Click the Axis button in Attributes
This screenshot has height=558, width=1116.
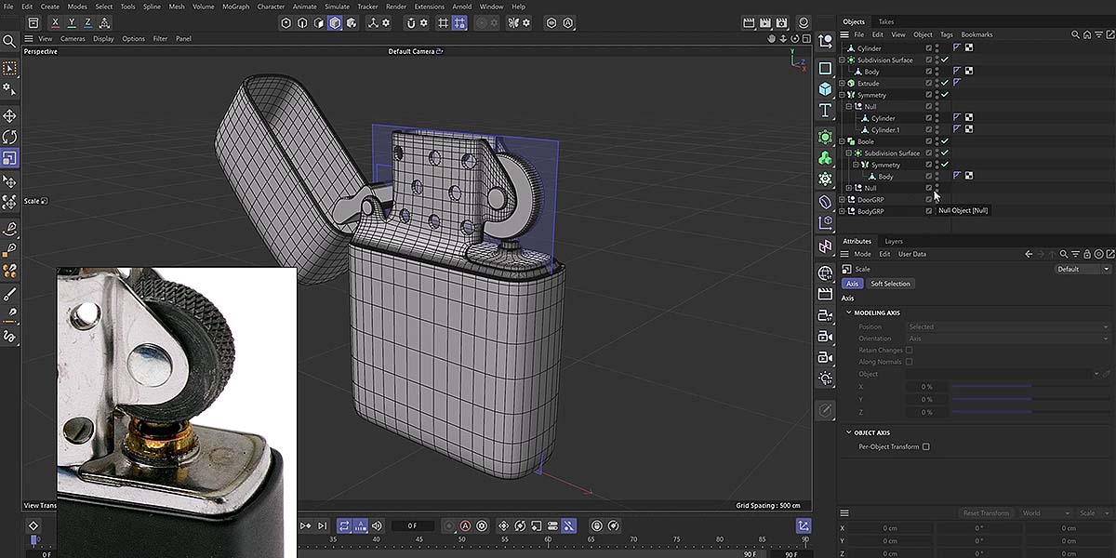point(852,284)
